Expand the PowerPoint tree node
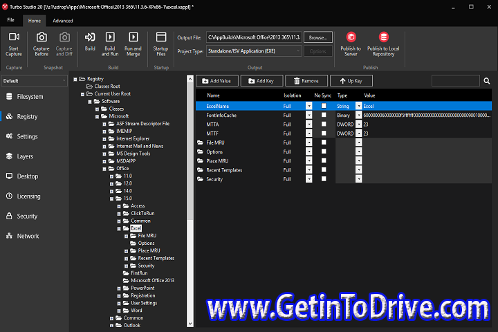This screenshot has height=332, width=498. [x=119, y=288]
